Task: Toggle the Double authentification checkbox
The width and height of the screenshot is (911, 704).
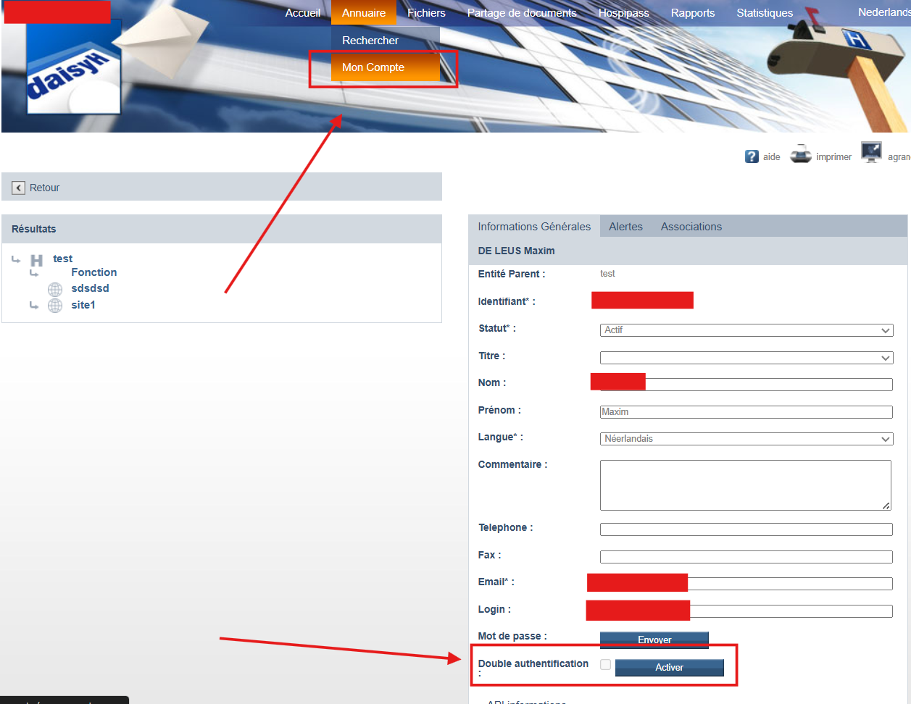Action: 605,665
